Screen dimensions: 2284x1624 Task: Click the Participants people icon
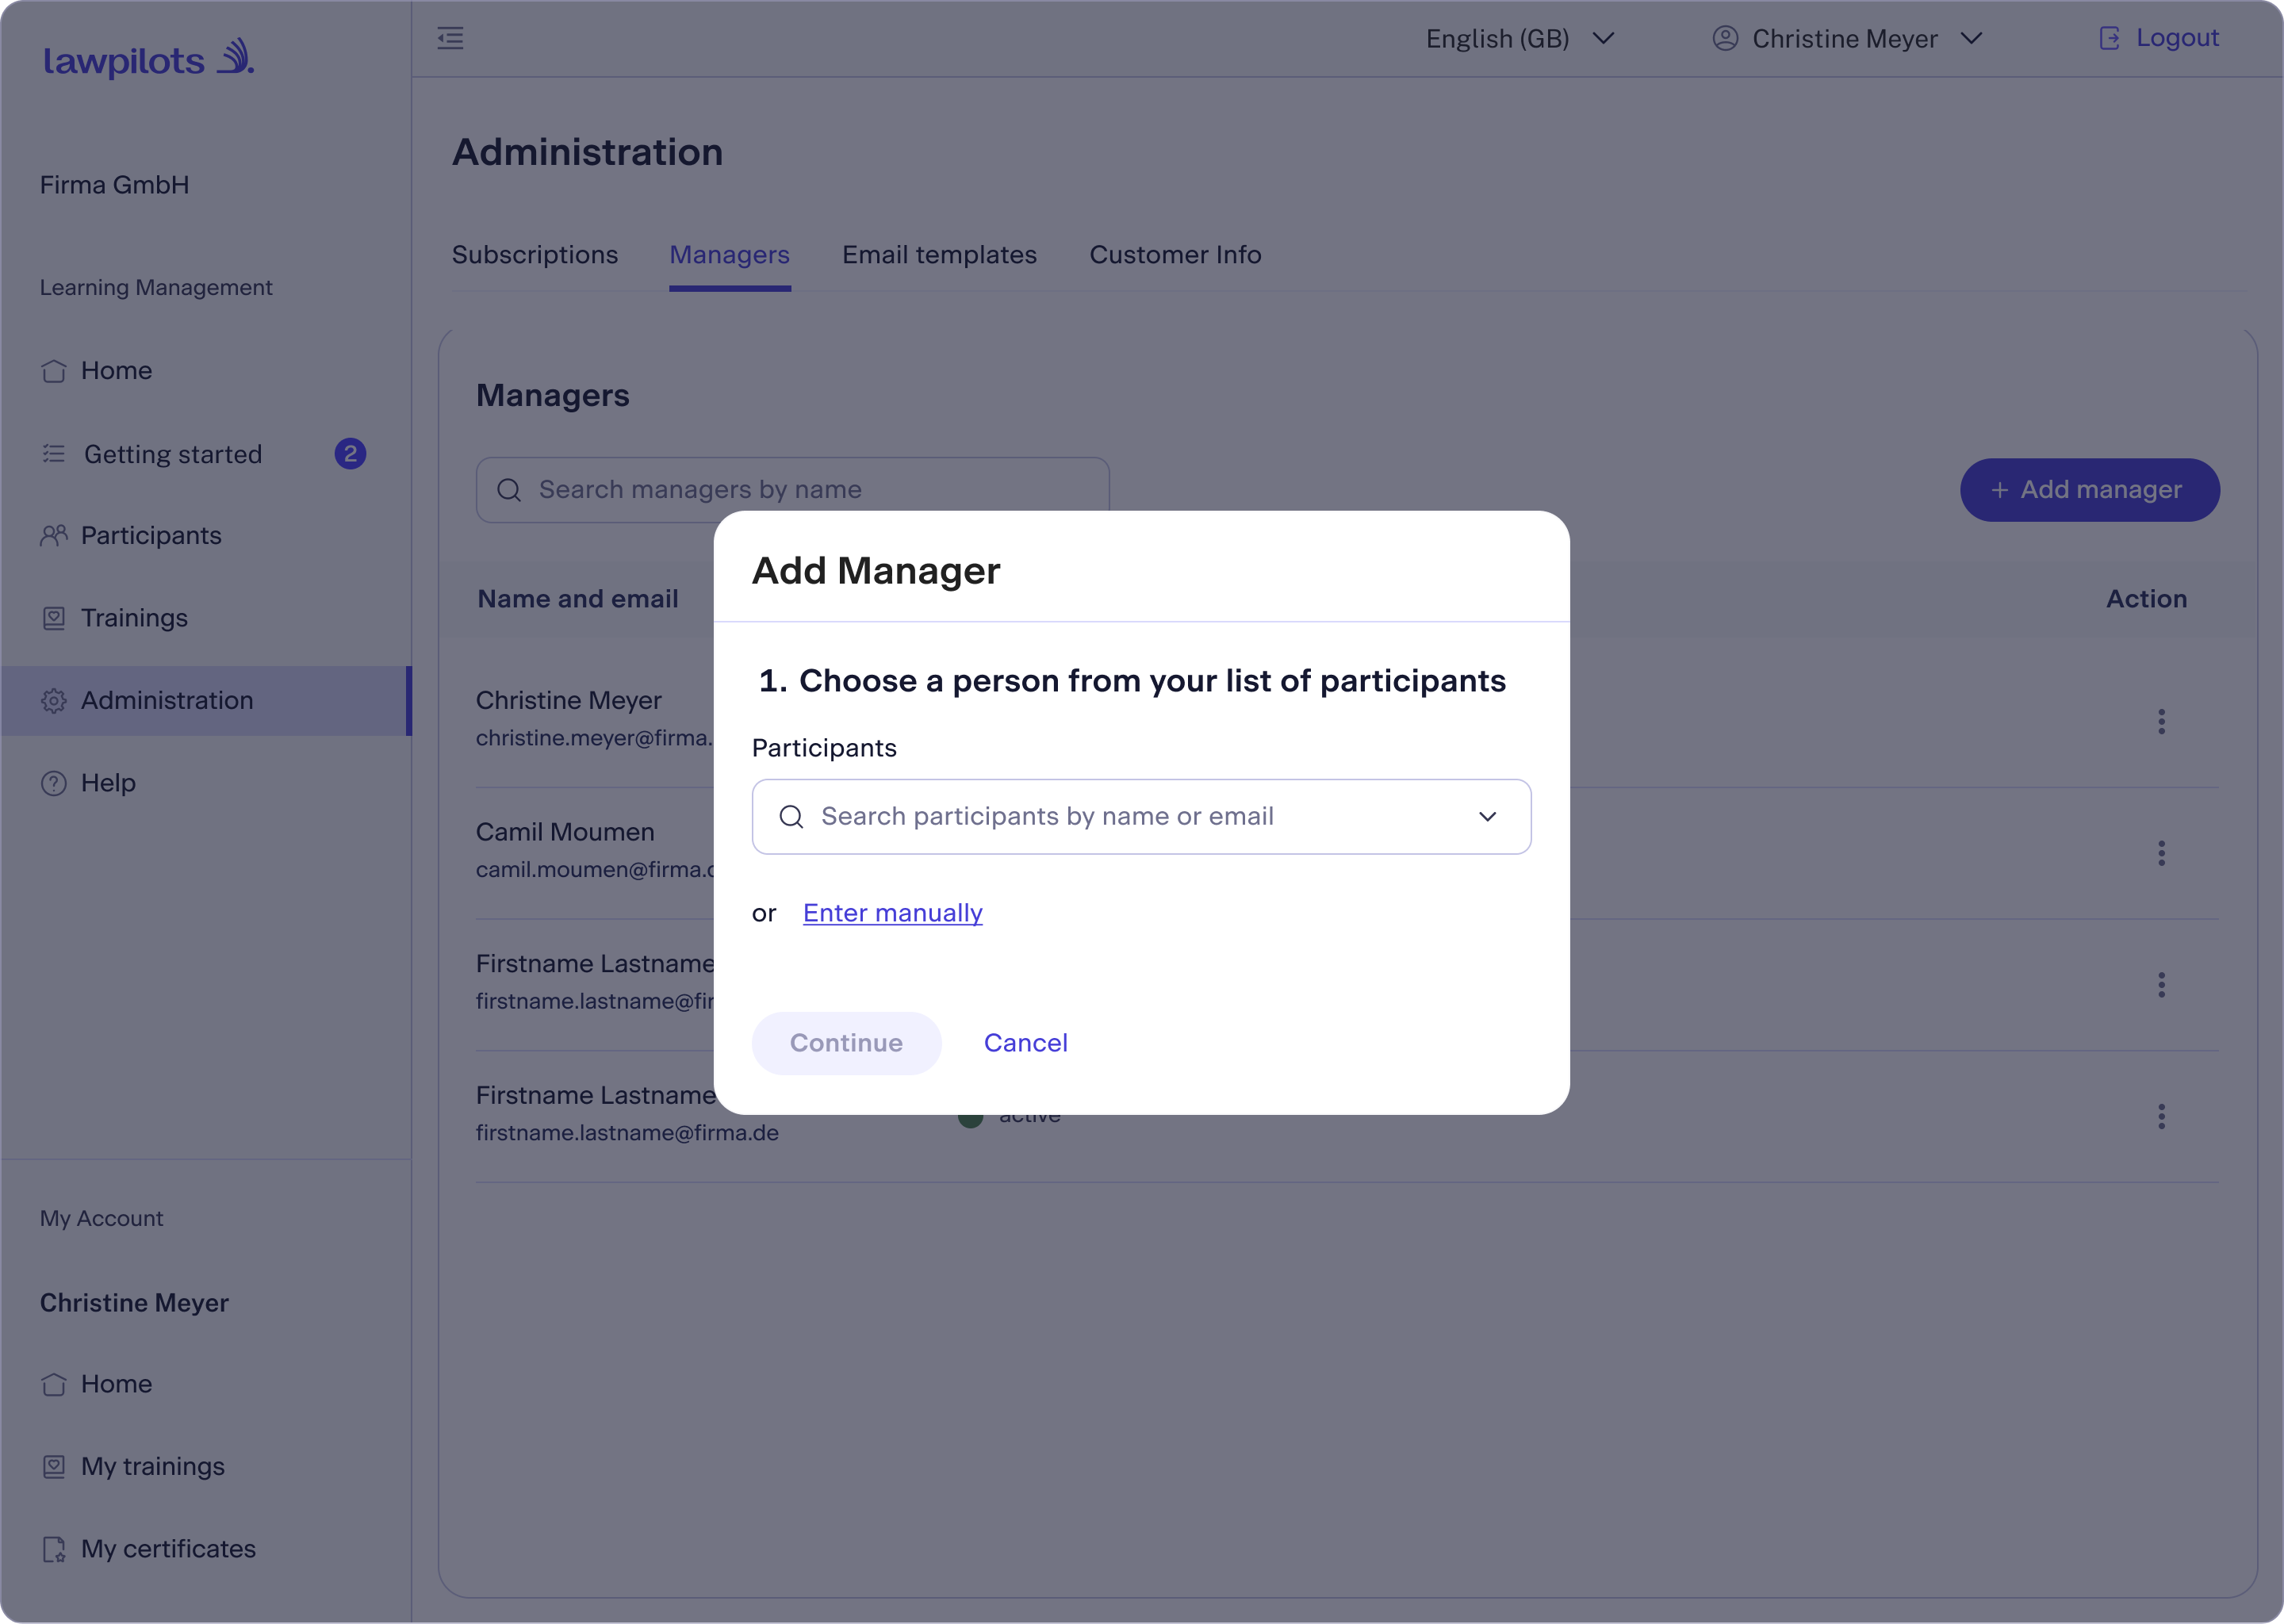click(x=54, y=536)
